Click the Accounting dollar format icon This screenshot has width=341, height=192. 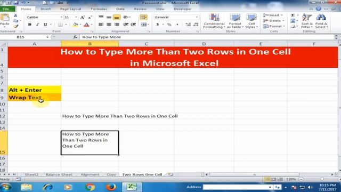tap(158, 25)
